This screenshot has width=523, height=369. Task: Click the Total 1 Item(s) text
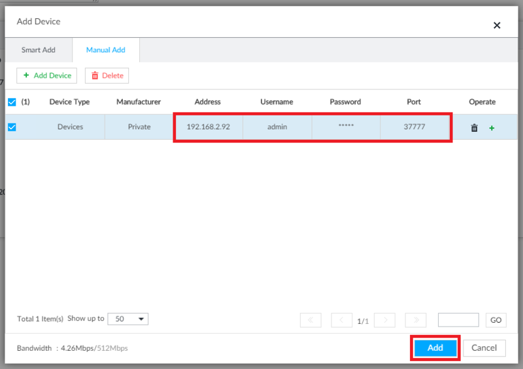(40, 319)
